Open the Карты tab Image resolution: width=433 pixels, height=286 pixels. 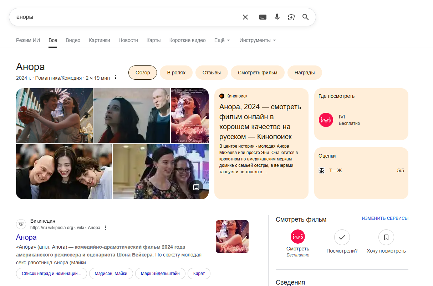point(154,40)
